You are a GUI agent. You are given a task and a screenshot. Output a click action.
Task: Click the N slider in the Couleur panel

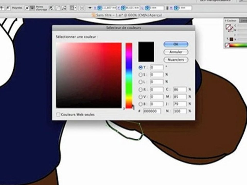tap(242, 39)
